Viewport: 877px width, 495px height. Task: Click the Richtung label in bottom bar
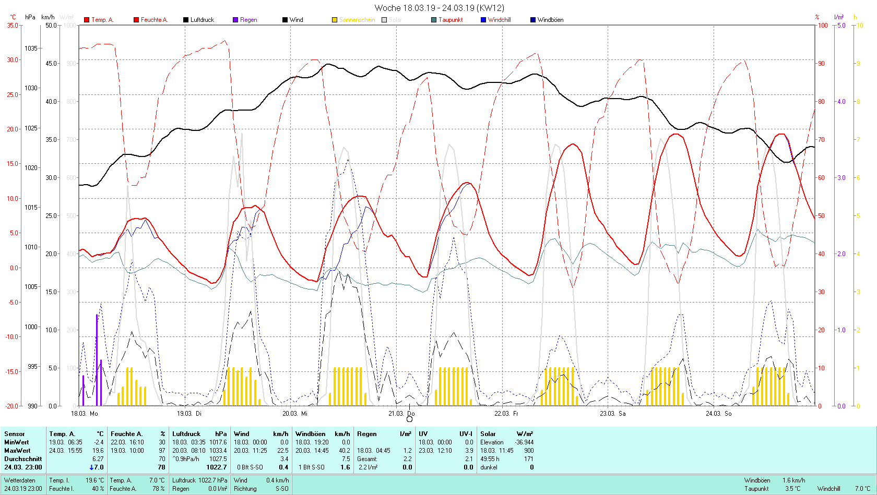pos(245,489)
